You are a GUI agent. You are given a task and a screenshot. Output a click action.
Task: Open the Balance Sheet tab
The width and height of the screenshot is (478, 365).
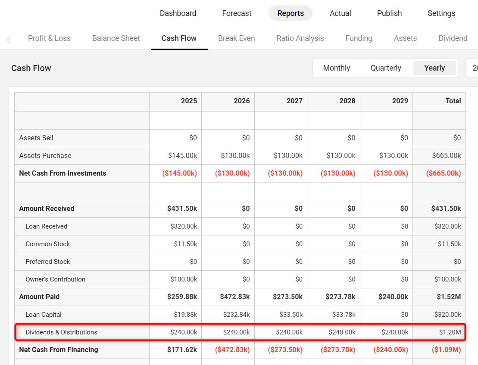pyautogui.click(x=116, y=38)
